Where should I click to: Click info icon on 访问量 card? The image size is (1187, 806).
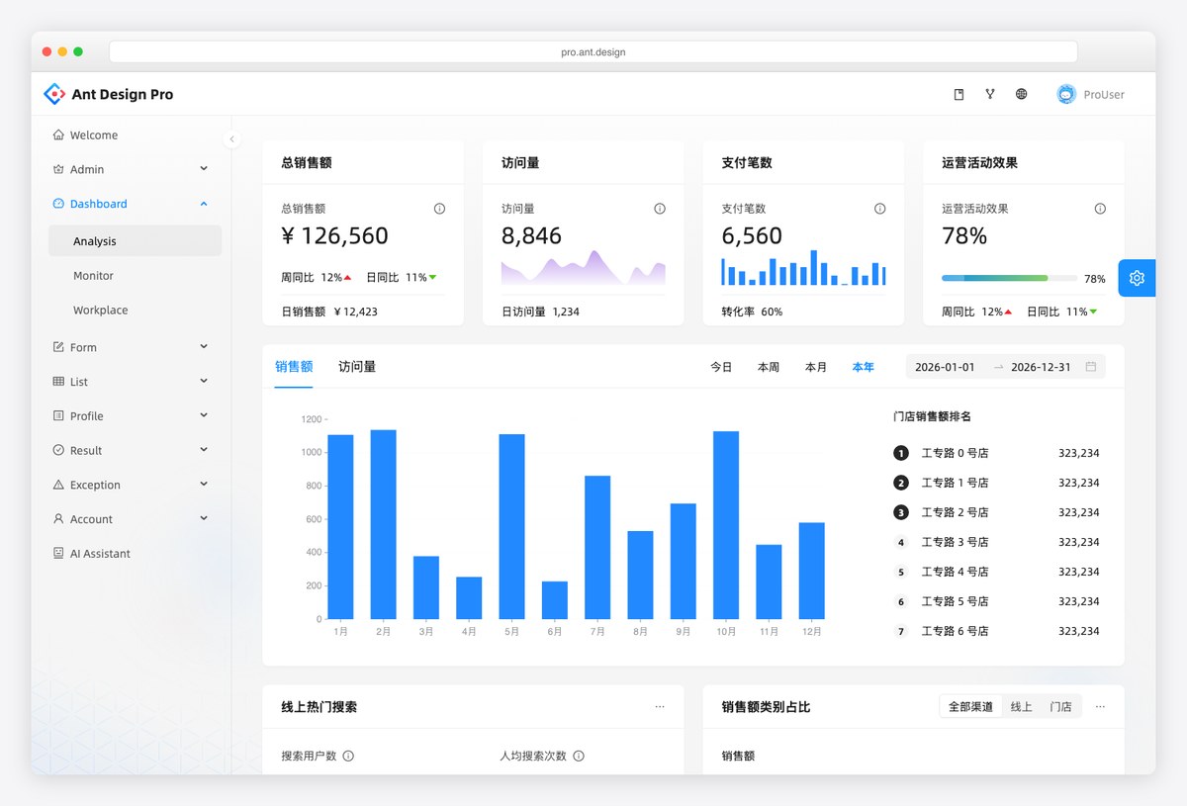[x=660, y=209]
